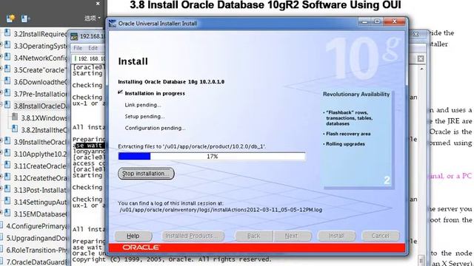Expand the 3.9InstalltheOracl bookmark node
474x266 pixels.
point(1,141)
